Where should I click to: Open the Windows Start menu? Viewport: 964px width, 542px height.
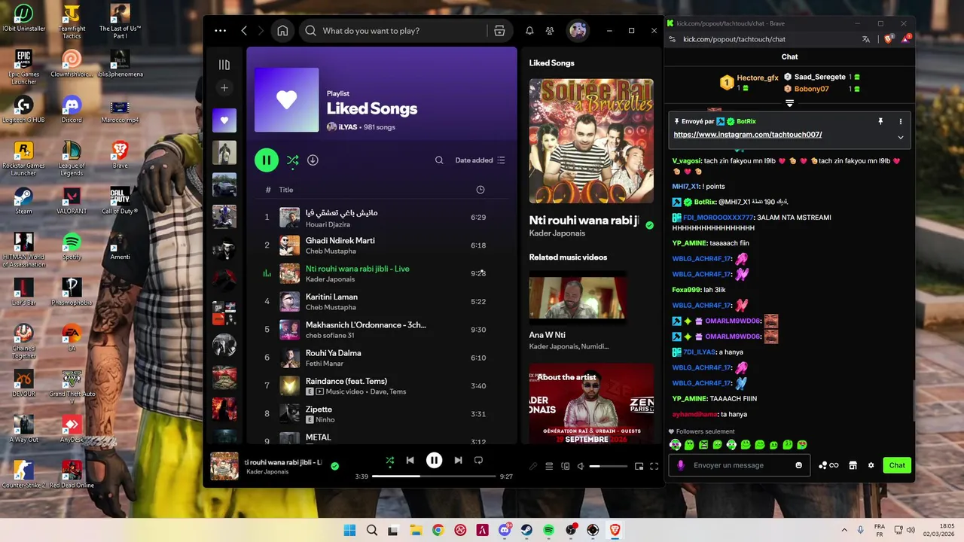tap(349, 531)
